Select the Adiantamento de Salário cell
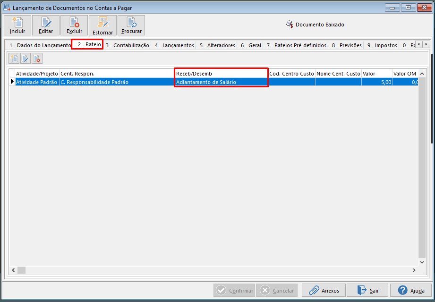 222,82
